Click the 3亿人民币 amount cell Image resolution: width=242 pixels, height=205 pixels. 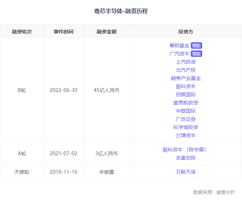[107, 153]
